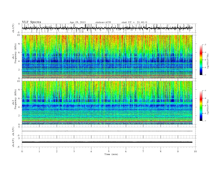Click the '-3' value on ch.1 colorbar
This screenshot has width=220, height=170.
coord(205,45)
